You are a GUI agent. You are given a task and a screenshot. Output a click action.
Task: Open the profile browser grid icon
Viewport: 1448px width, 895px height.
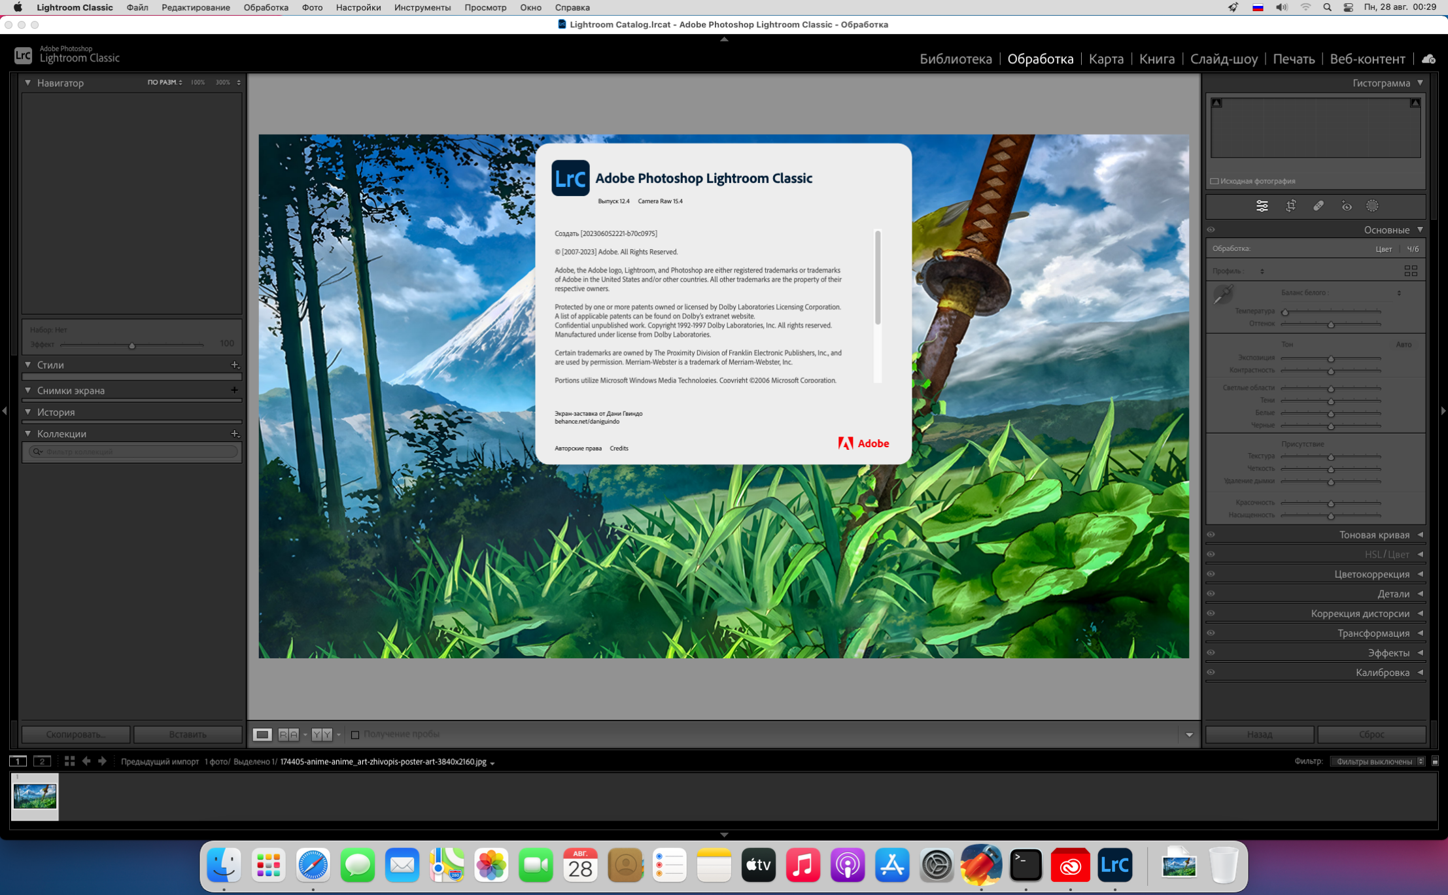[x=1411, y=271]
